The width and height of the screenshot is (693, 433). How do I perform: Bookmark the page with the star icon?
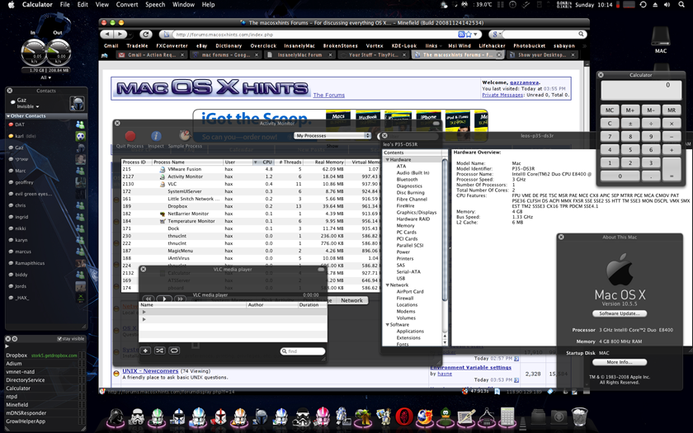coord(468,34)
